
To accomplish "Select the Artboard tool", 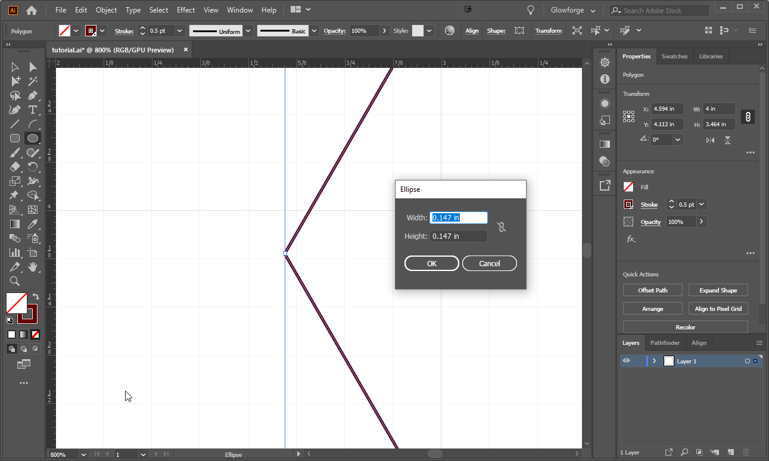I will [33, 253].
